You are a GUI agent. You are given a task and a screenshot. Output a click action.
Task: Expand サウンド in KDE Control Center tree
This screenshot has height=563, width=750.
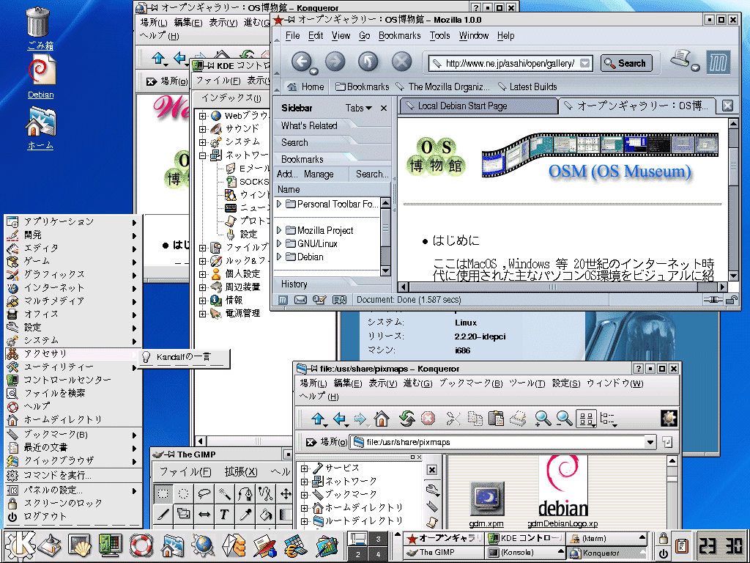202,129
